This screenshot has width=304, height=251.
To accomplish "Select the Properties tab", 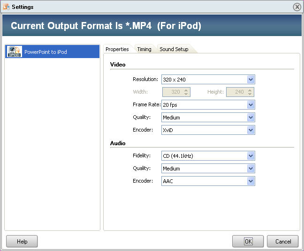I will 117,49.
